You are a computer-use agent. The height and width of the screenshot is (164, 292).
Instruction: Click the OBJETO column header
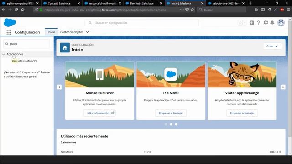click(275, 152)
